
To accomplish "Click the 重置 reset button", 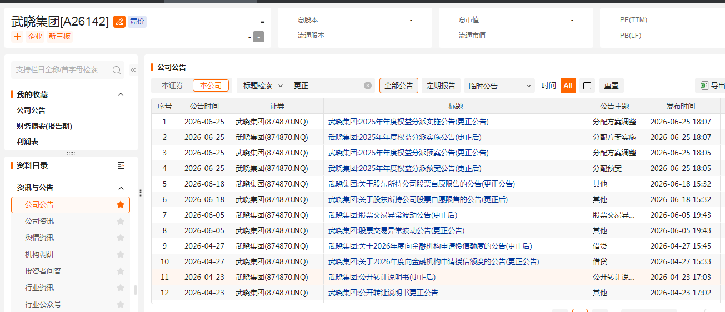I will [612, 85].
